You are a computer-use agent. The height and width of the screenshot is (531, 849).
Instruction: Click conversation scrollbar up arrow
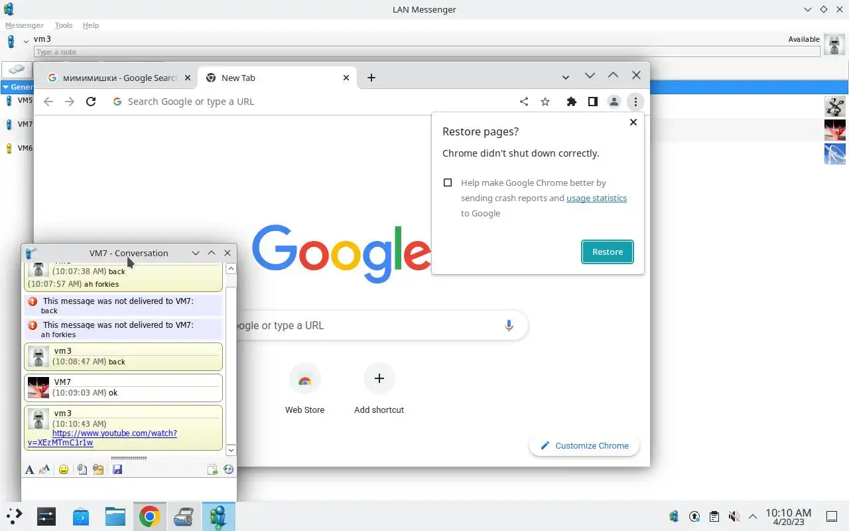(x=231, y=269)
